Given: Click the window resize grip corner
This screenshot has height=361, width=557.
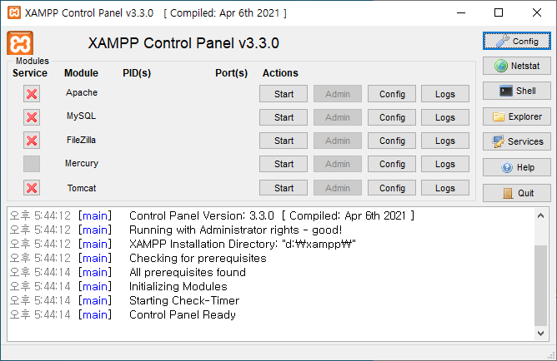Looking at the screenshot, I should pyautogui.click(x=552, y=355).
